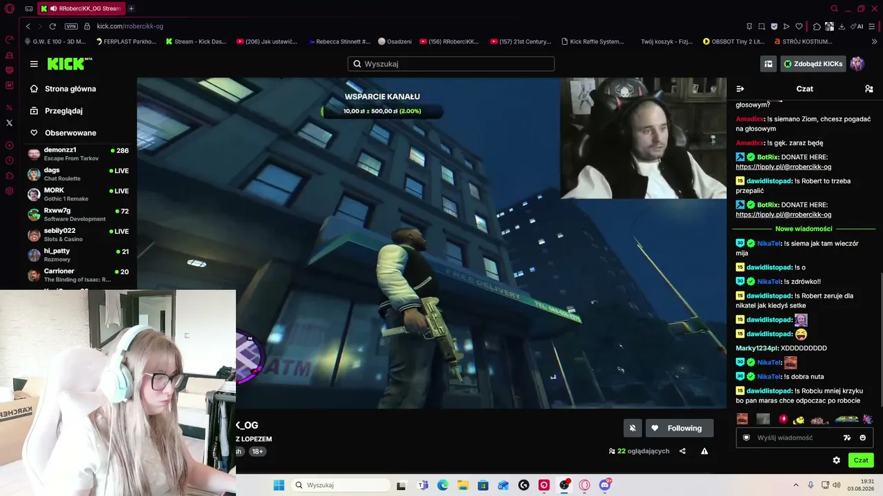Image resolution: width=883 pixels, height=496 pixels.
Task: Click the Windows taskbar search box
Action: click(341, 485)
